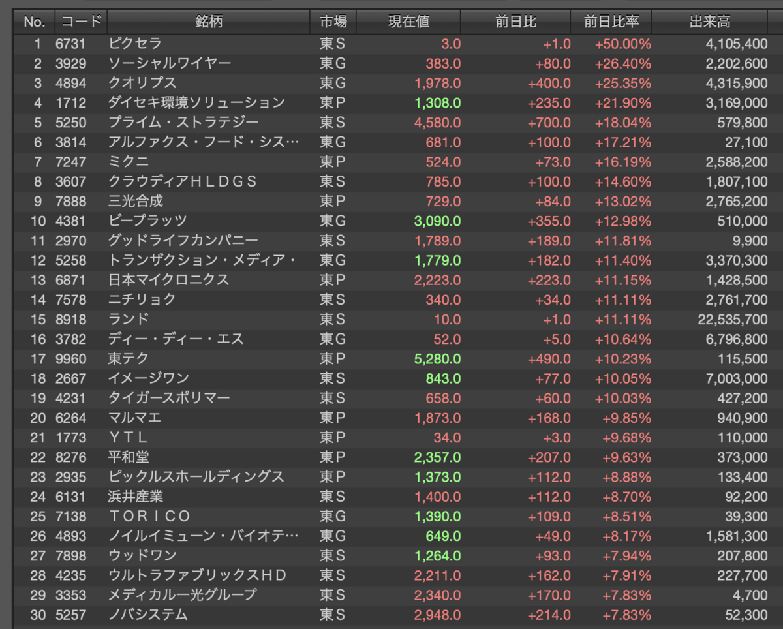Click the ビープラッツ stock name
783x629 pixels.
click(147, 221)
